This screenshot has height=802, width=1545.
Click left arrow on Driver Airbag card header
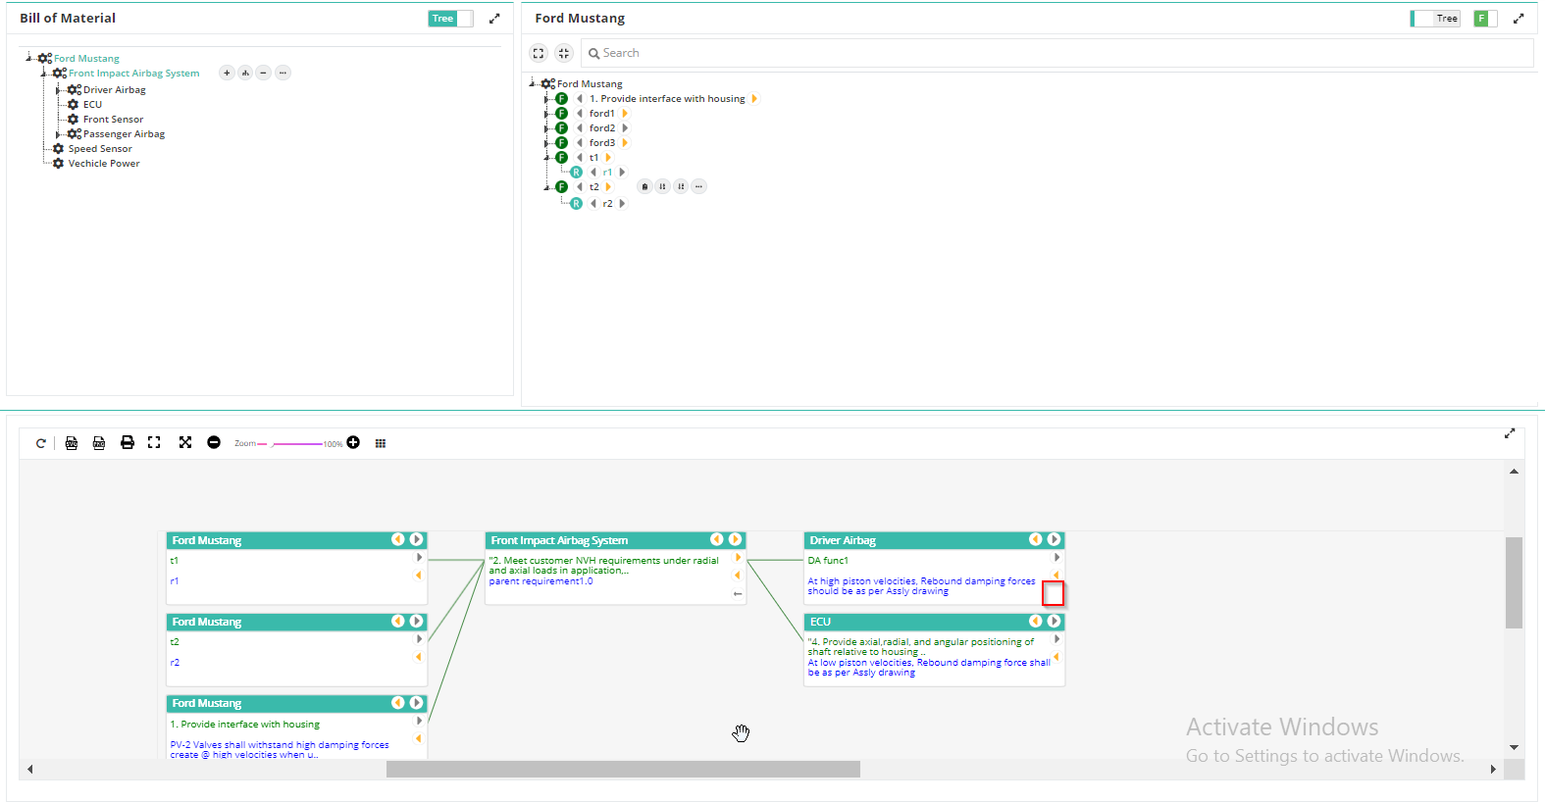click(1035, 539)
